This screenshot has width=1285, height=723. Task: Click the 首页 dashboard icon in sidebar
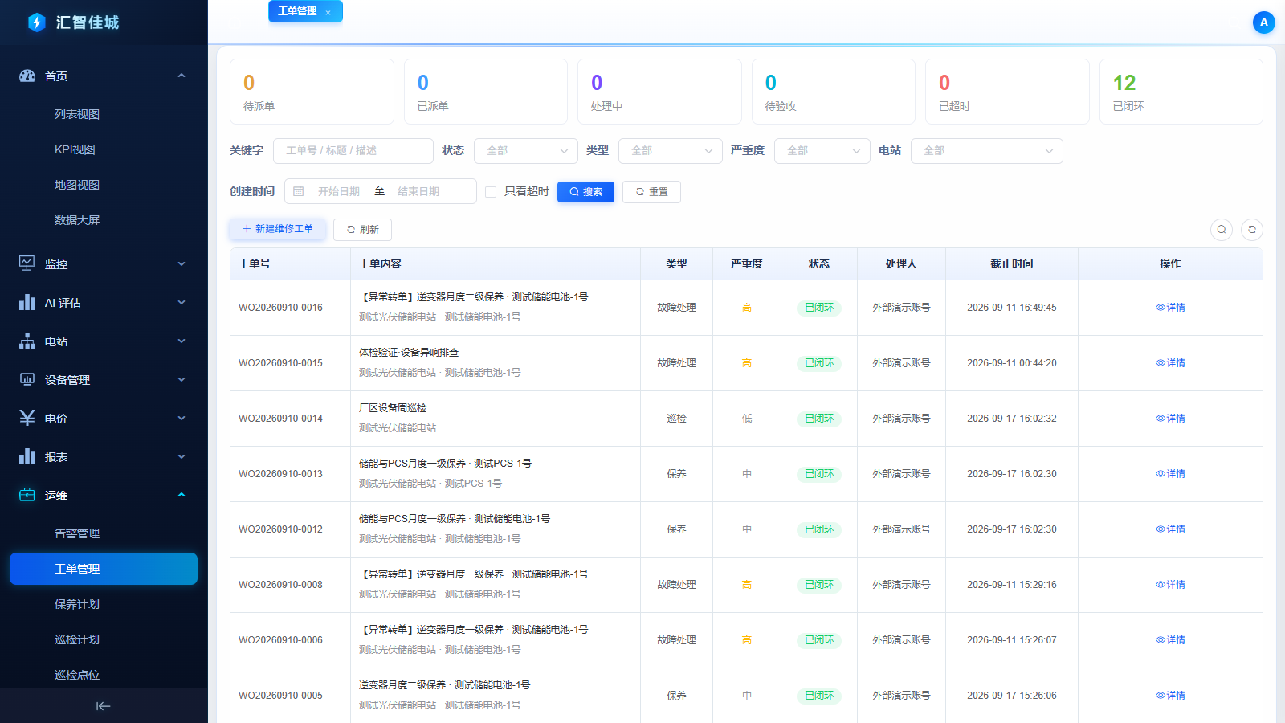click(27, 76)
